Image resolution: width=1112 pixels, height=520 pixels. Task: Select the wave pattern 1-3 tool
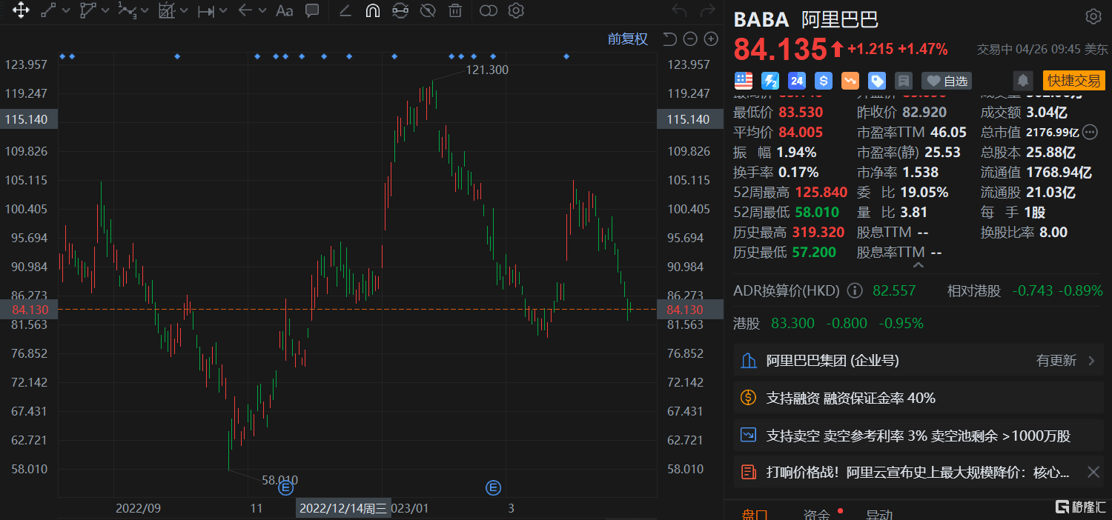coord(128,10)
